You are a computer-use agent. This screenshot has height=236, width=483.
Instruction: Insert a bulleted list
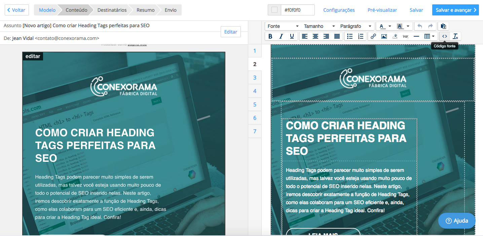point(350,36)
